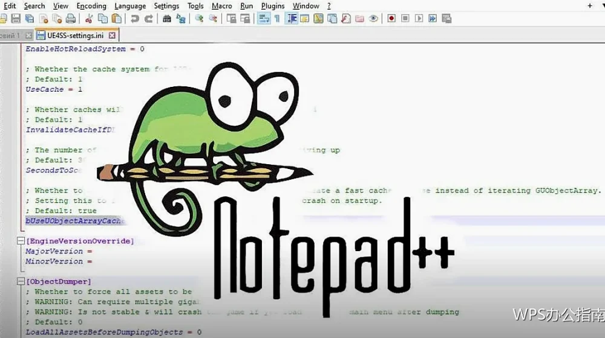Open the Edit menu

10,6
